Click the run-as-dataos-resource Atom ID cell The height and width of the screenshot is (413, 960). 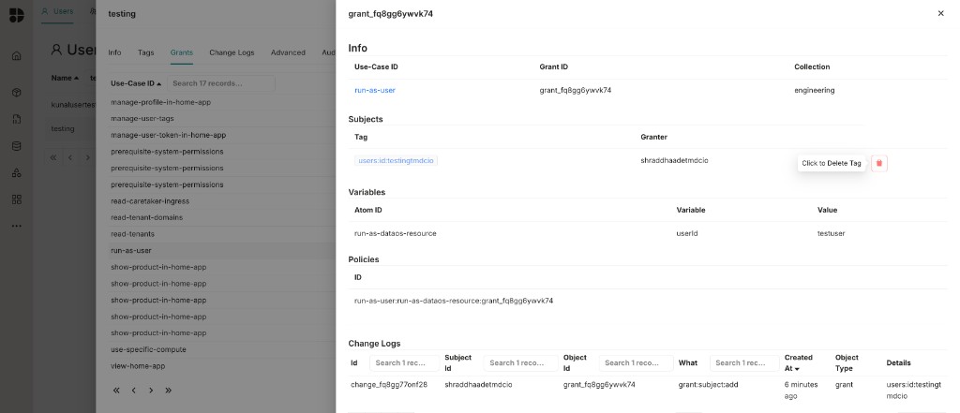[396, 234]
